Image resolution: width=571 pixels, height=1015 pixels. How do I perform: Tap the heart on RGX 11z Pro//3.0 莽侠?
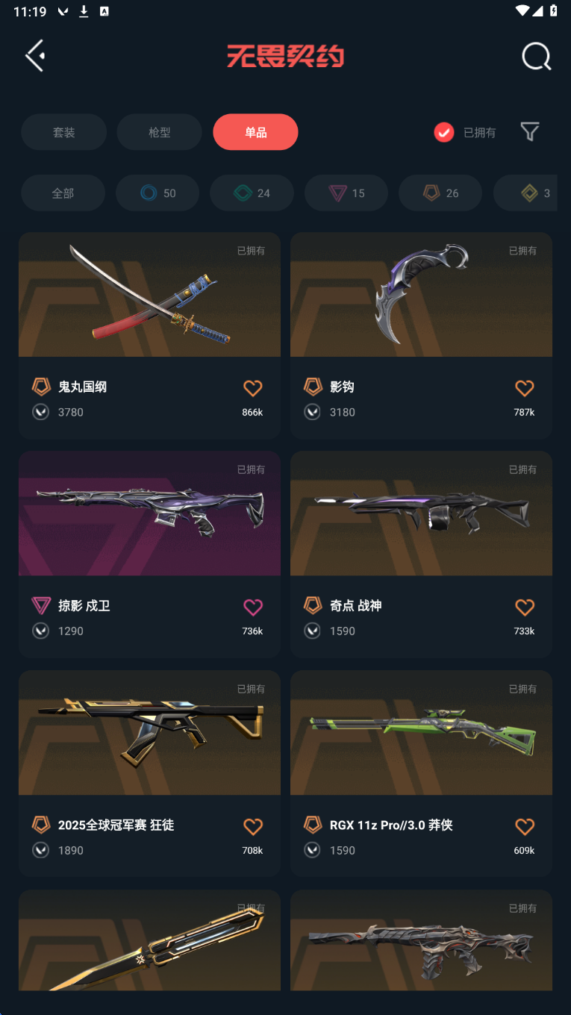click(525, 827)
